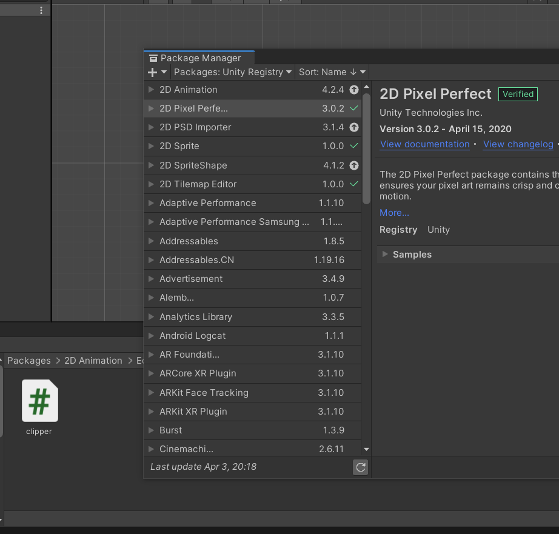Screen dimensions: 559x534
Task: Open the View changelog link
Action: coord(518,144)
